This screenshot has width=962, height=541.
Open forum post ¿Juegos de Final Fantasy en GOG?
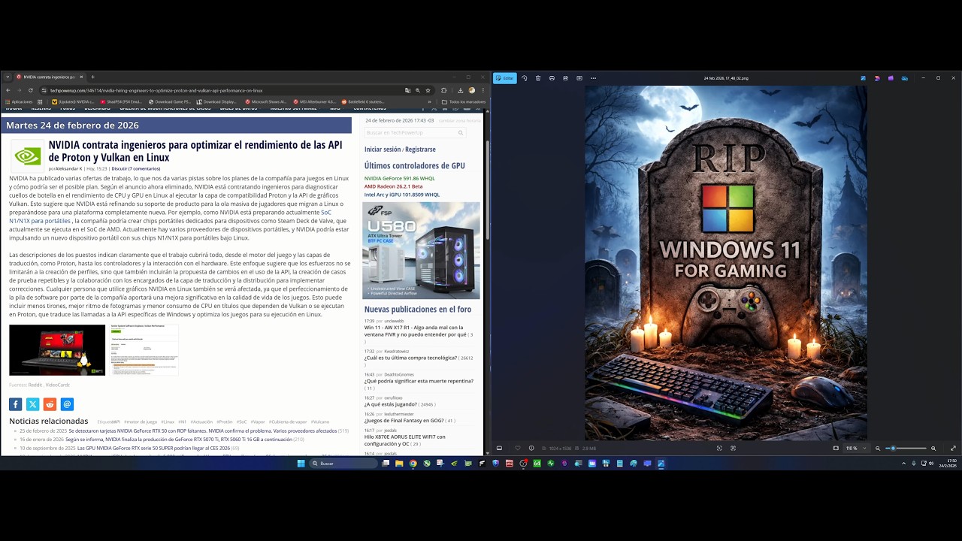[x=404, y=421]
